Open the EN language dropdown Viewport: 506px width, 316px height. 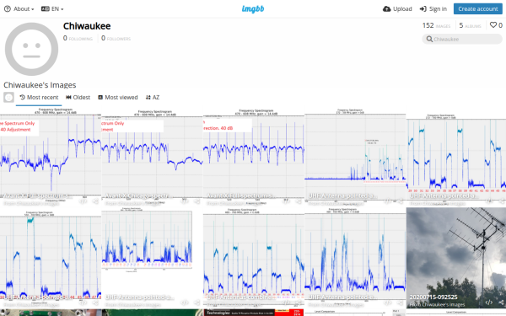point(52,9)
